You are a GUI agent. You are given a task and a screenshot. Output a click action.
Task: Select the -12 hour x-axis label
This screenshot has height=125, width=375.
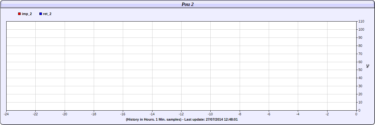[181, 114]
